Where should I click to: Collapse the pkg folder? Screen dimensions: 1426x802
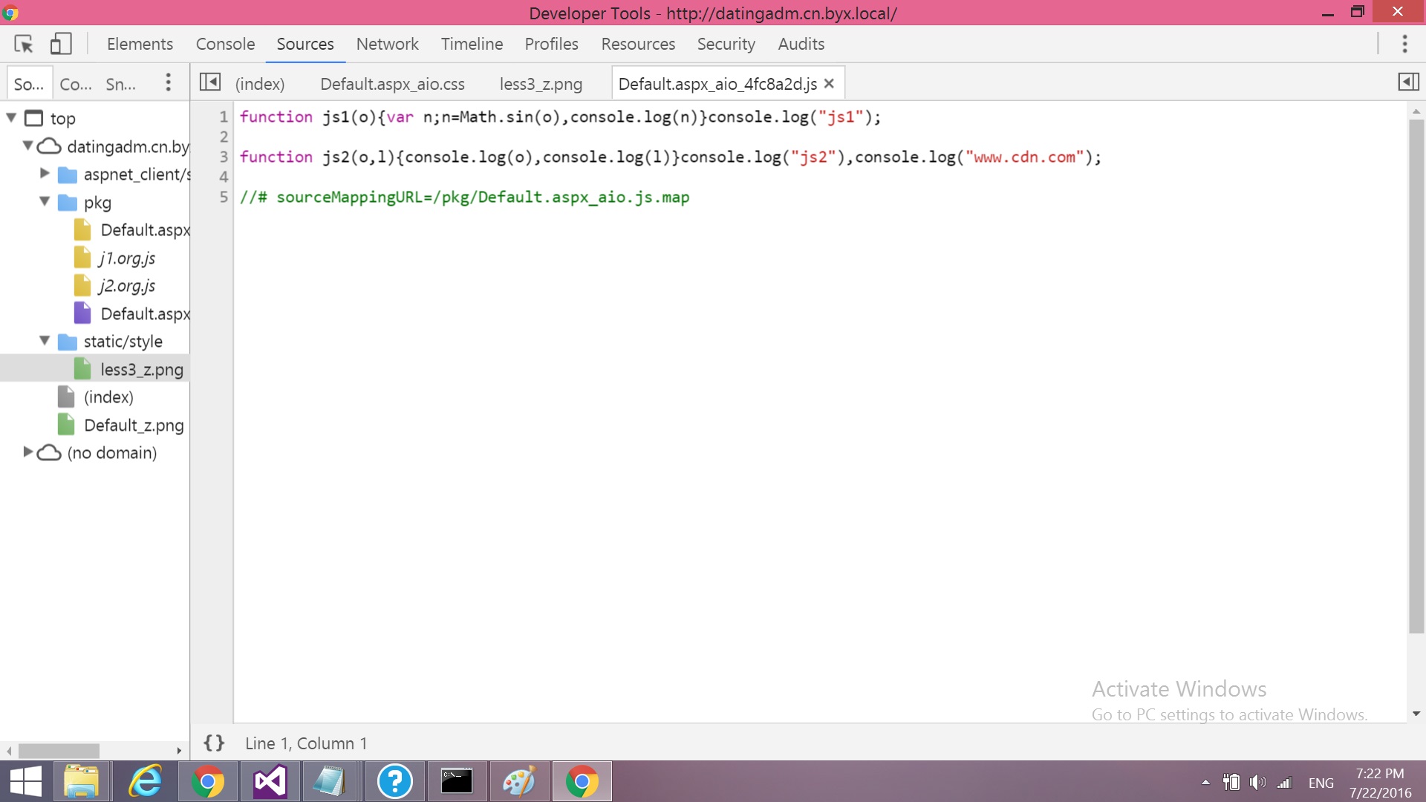click(45, 202)
